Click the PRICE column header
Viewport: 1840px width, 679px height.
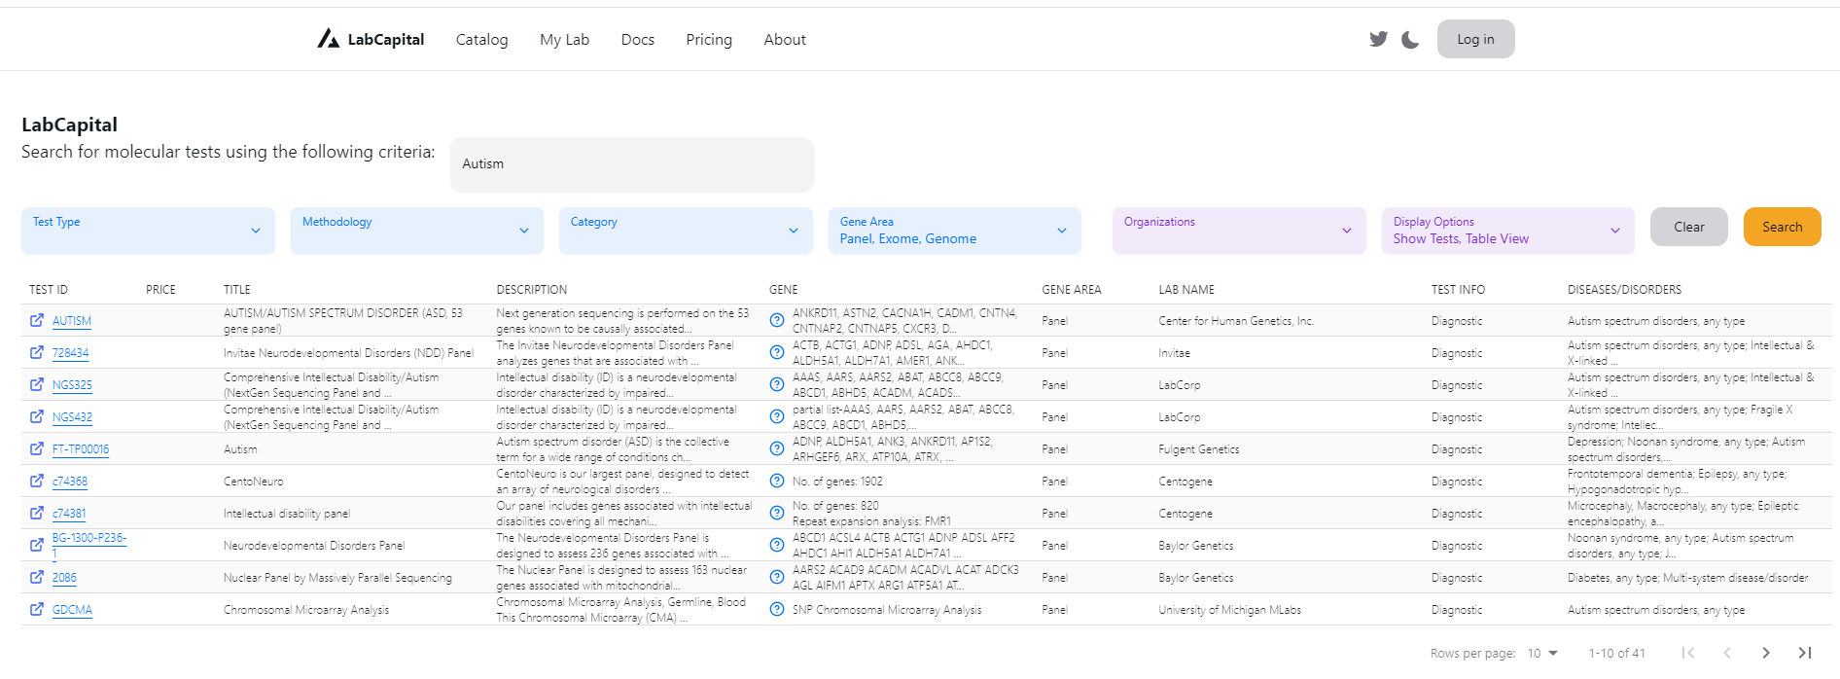(x=160, y=290)
